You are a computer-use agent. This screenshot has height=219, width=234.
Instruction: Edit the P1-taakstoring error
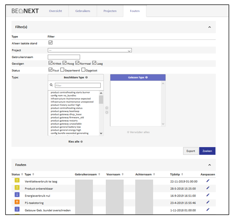(x=208, y=202)
